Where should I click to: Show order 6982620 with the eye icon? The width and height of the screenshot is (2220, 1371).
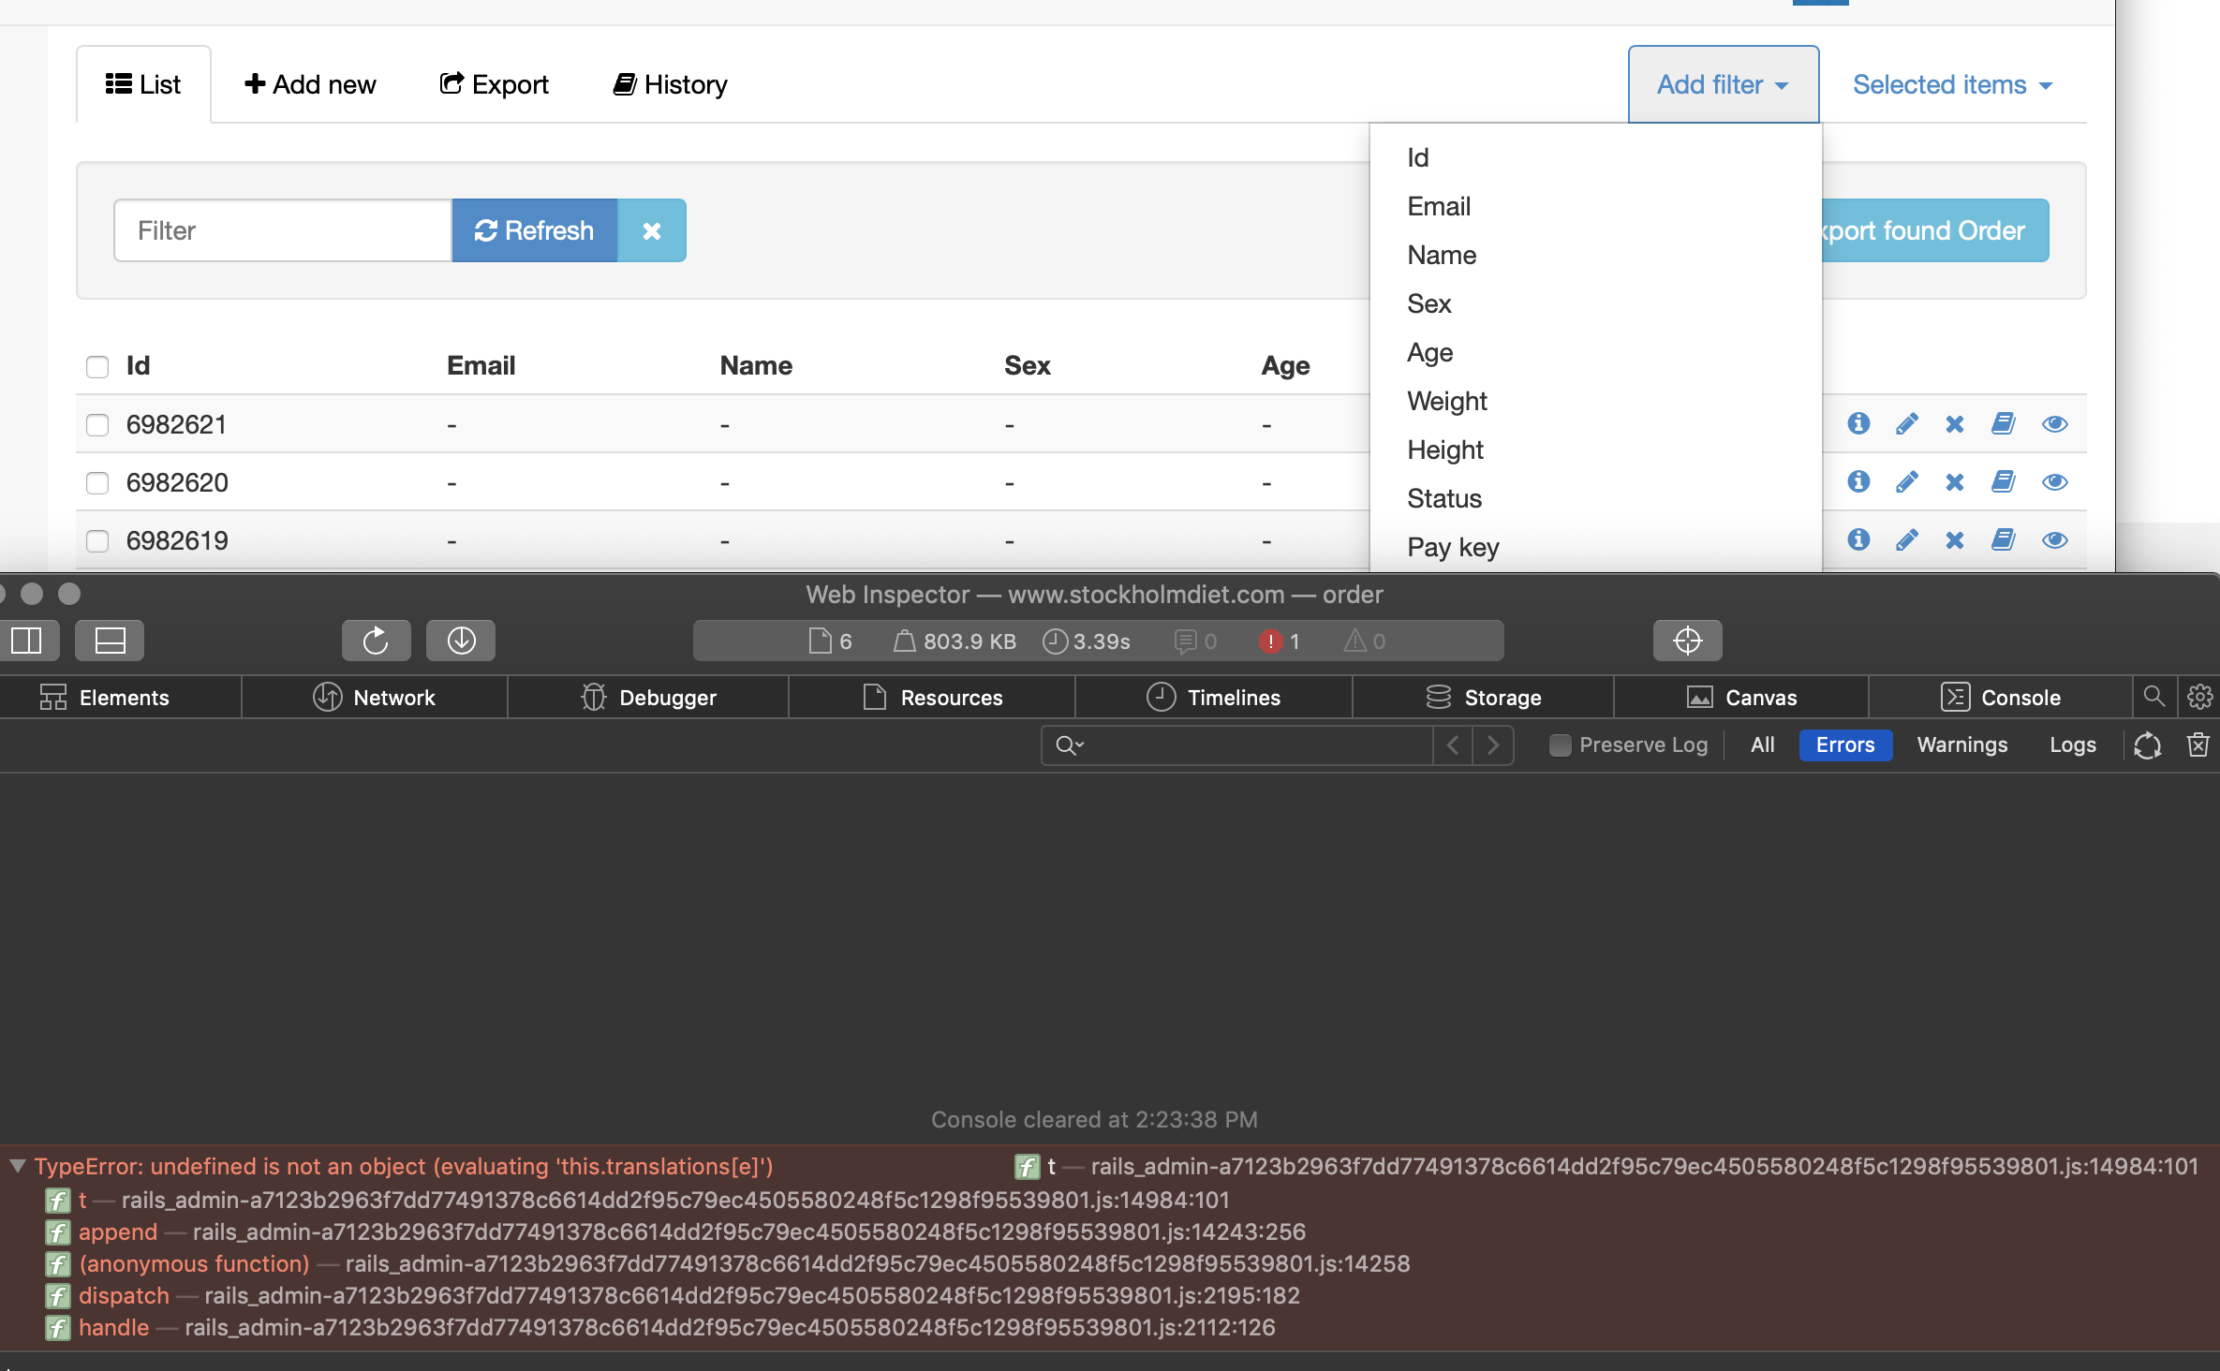pyautogui.click(x=2055, y=481)
